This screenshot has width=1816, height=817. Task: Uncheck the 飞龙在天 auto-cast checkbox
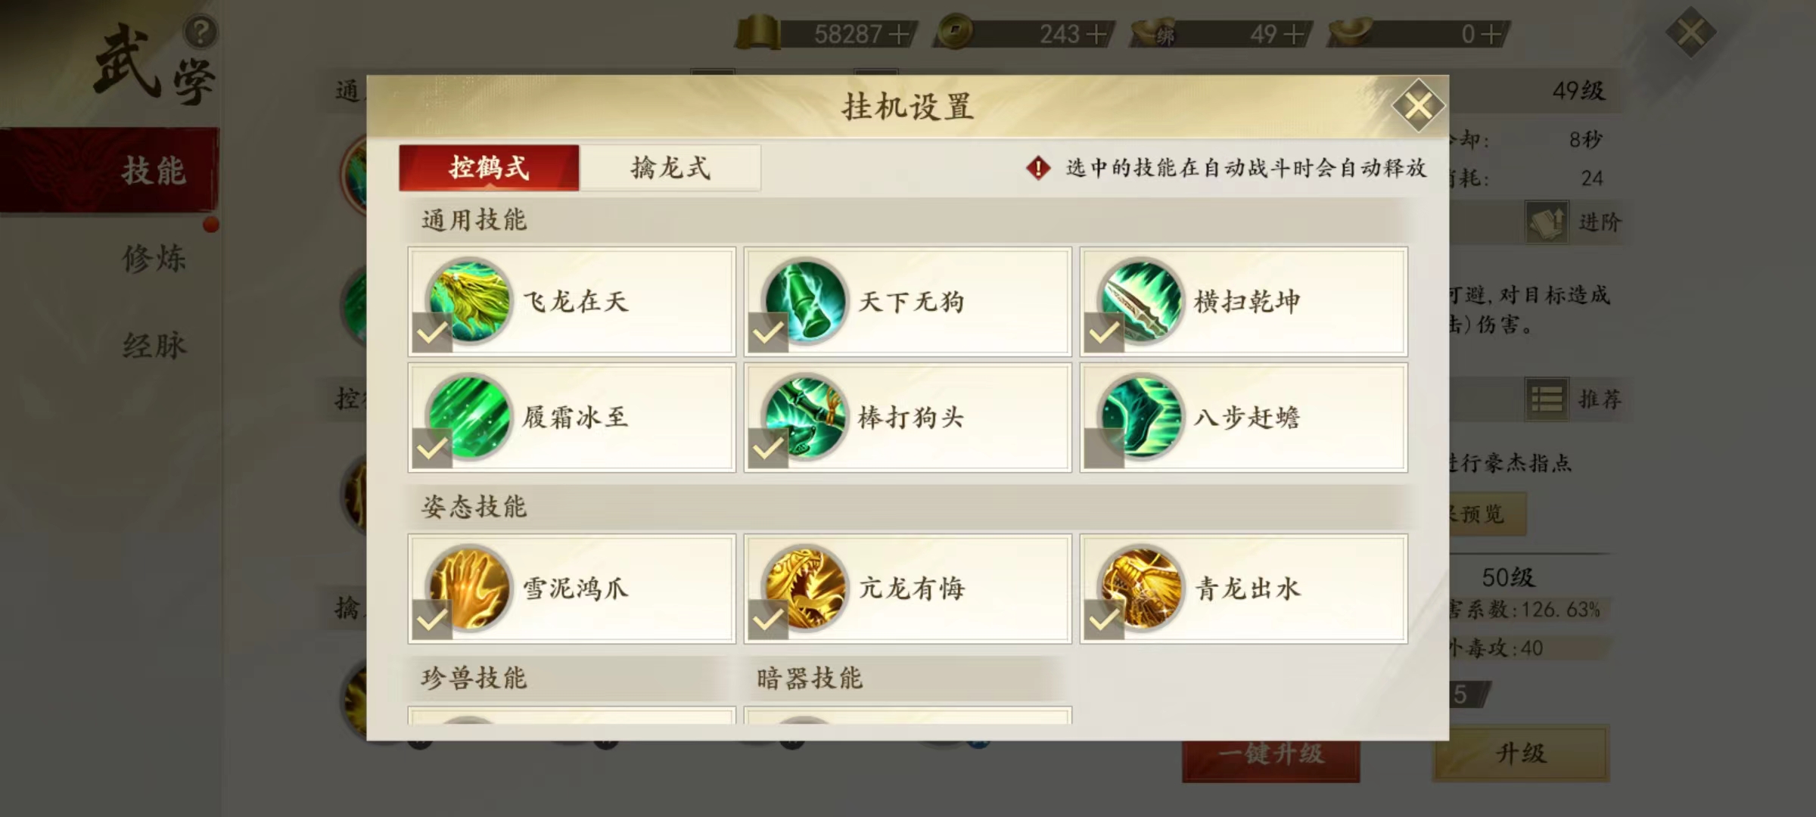(432, 333)
